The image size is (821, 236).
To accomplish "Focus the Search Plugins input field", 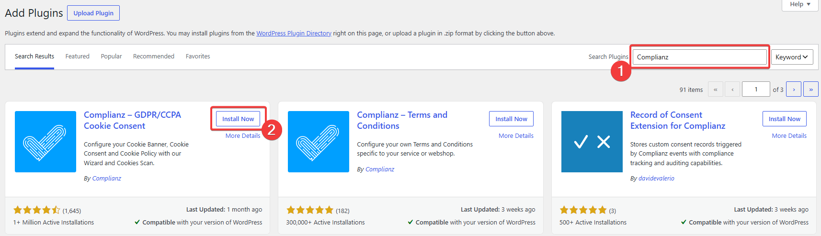I will (x=699, y=57).
